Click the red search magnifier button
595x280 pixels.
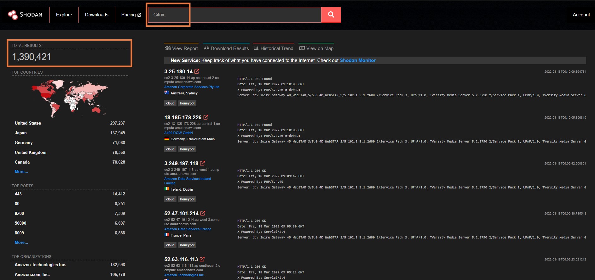pos(331,14)
